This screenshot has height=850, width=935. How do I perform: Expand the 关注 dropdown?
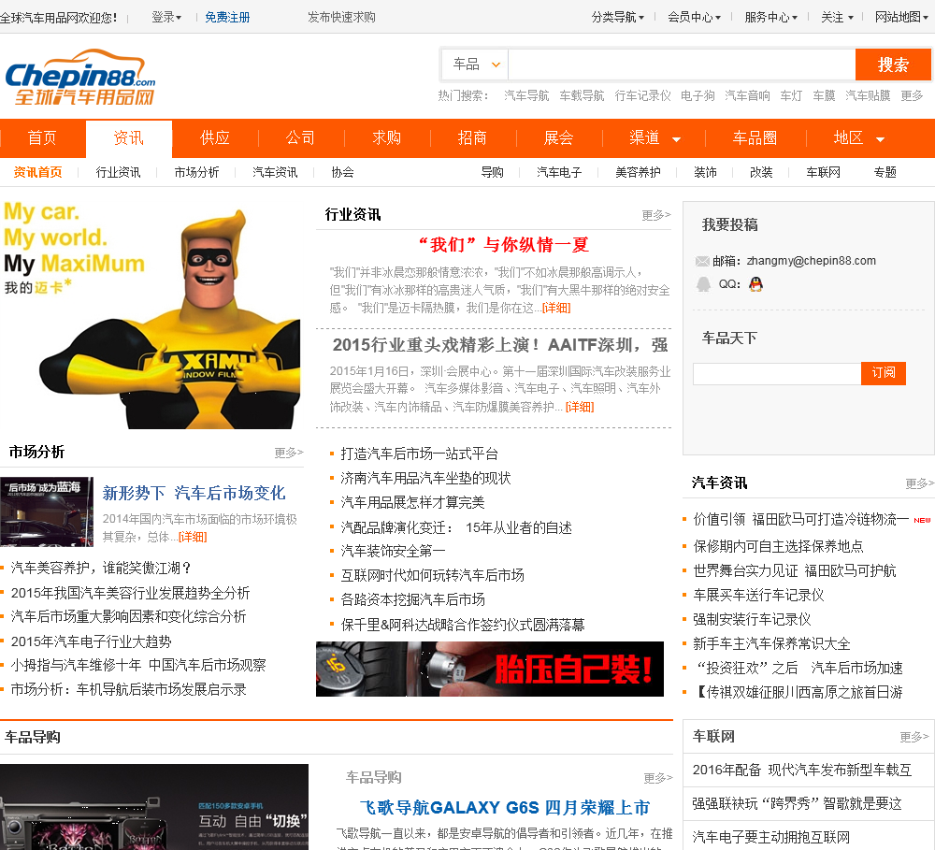coord(837,17)
